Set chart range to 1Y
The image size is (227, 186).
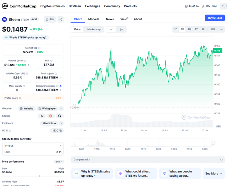tap(196, 29)
